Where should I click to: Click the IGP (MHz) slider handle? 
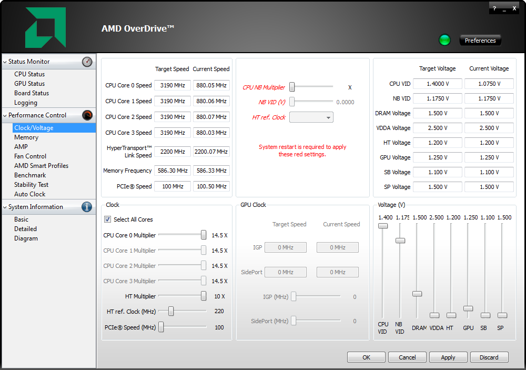pos(294,296)
